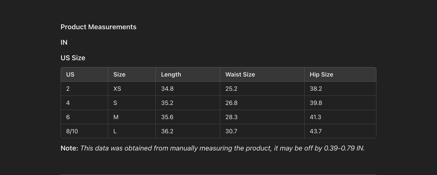Select the size L cell
437x175 pixels.
pyautogui.click(x=115, y=131)
